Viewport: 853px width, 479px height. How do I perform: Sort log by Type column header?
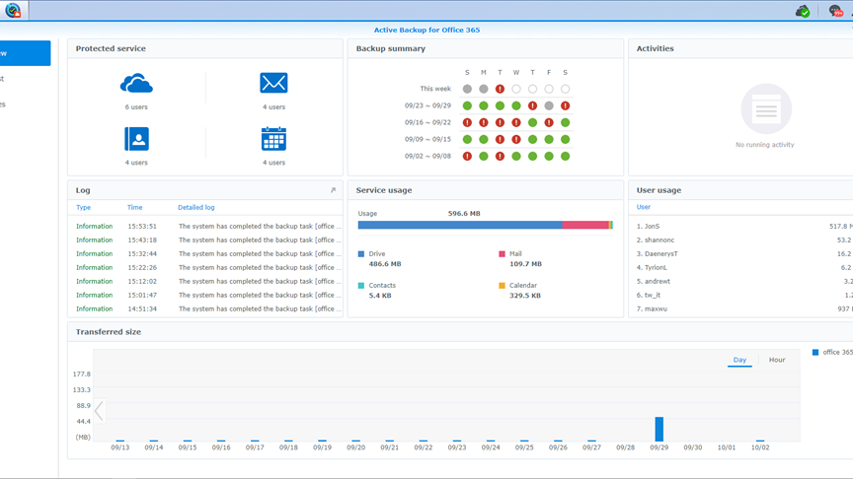[83, 207]
